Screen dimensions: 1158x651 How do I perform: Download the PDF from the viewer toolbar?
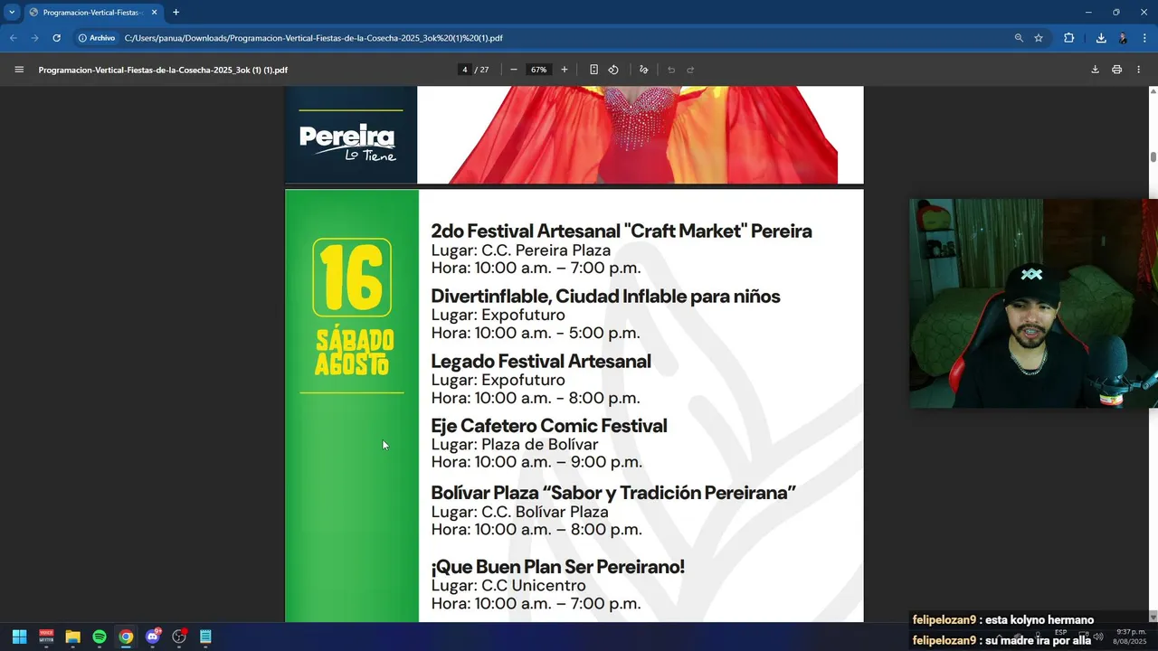coord(1095,70)
